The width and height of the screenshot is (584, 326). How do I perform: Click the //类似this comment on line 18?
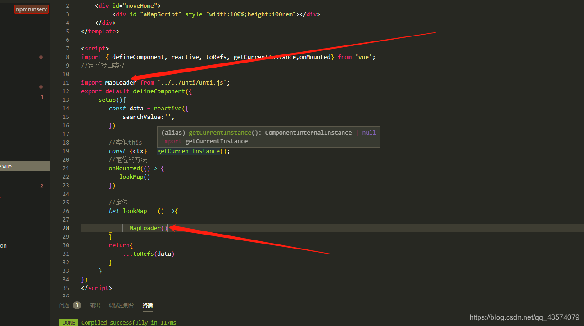[x=125, y=143]
